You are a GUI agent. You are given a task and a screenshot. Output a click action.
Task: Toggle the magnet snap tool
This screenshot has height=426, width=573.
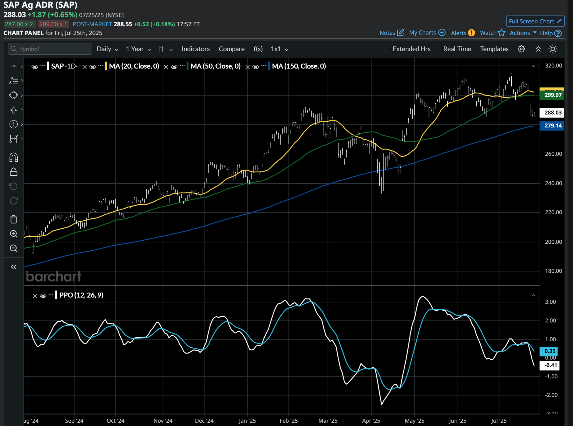pos(13,157)
